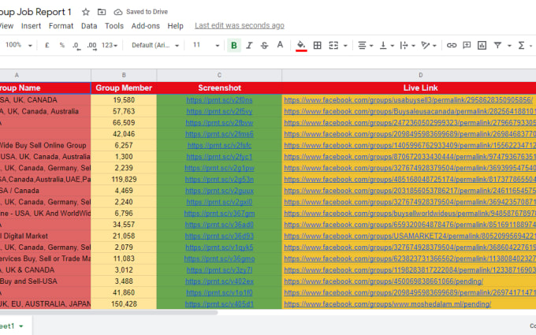The image size is (536, 335).
Task: Decrease decimal places
Action: click(x=76, y=46)
